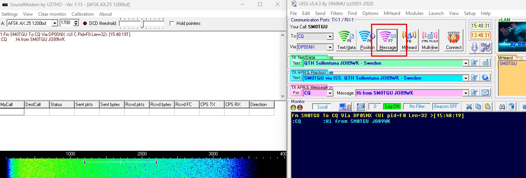The image size is (526, 178).
Task: Click the ISS satellite image
Action: tap(512, 37)
